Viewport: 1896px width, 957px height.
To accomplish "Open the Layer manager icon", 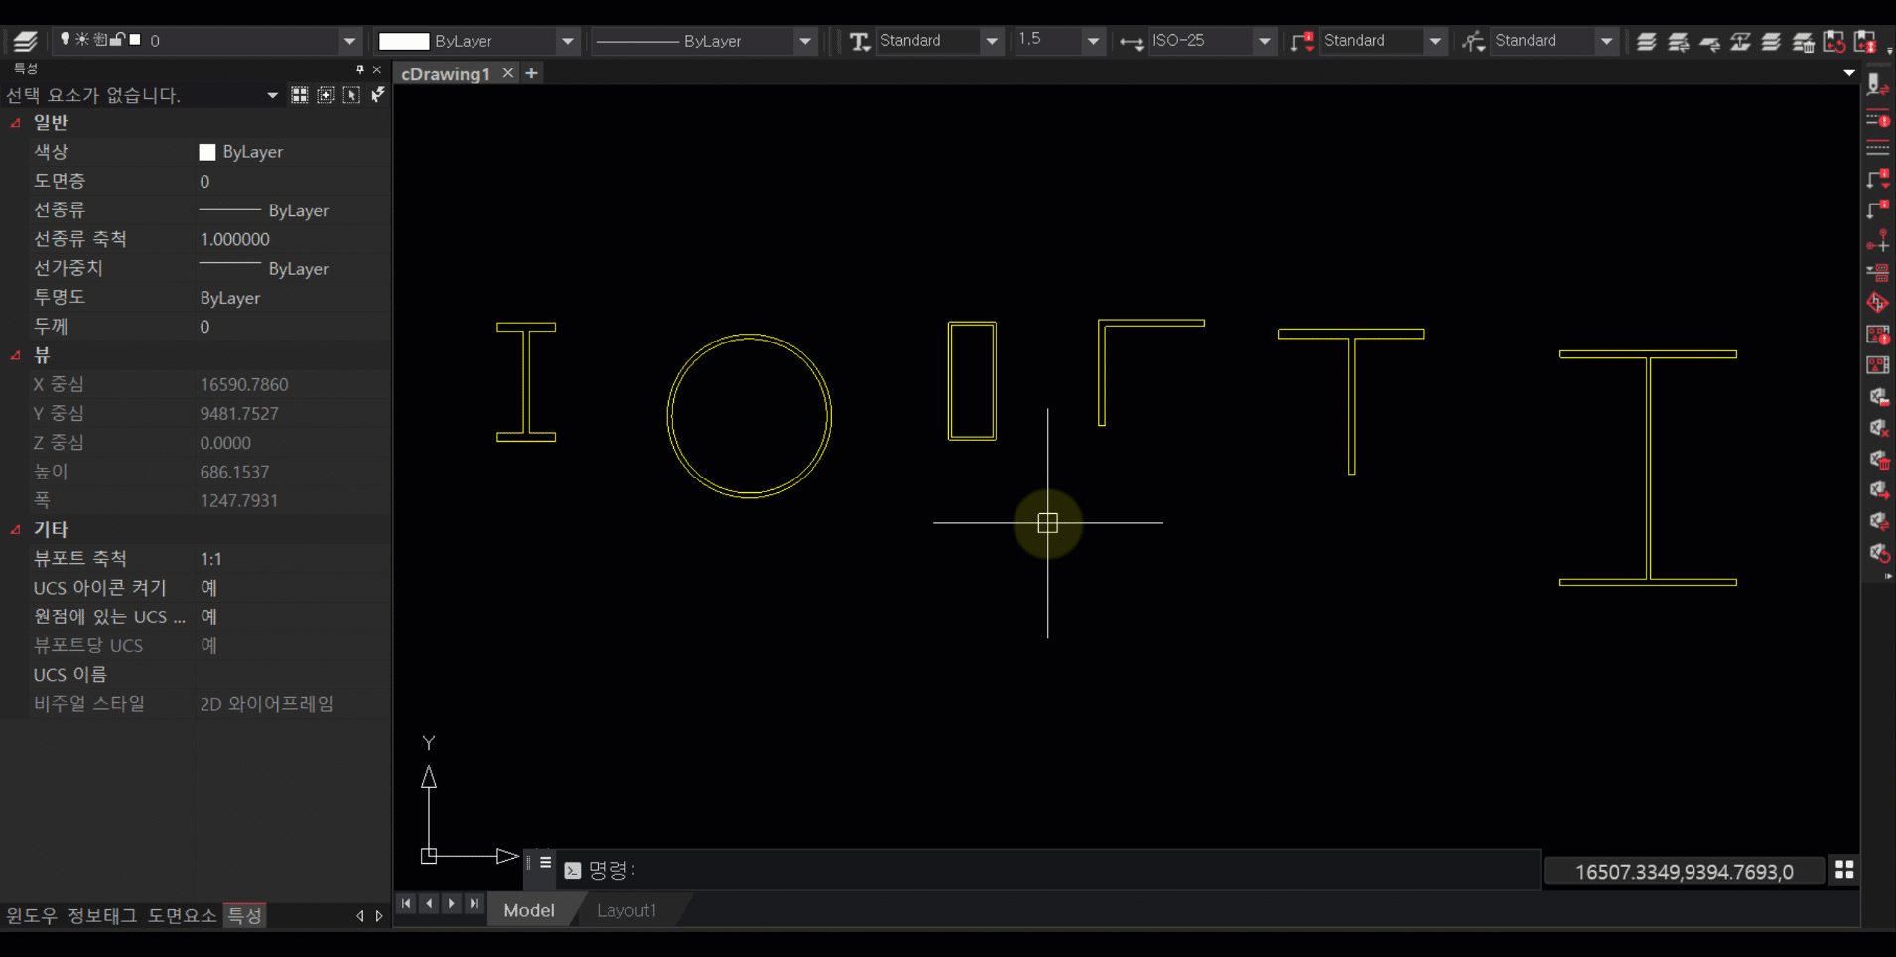I will click(25, 41).
